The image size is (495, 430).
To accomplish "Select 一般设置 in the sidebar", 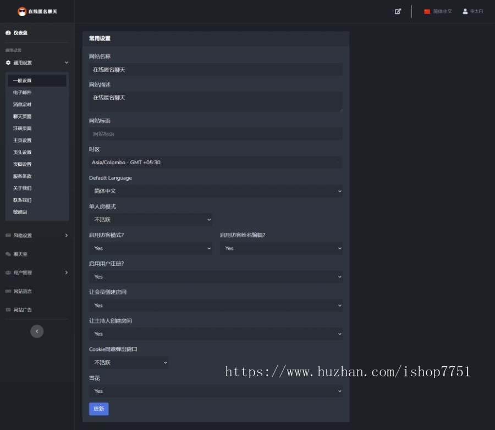I will click(37, 81).
